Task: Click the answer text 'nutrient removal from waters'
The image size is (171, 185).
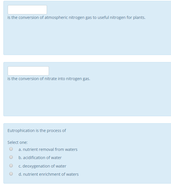Action: pyautogui.click(x=50, y=149)
